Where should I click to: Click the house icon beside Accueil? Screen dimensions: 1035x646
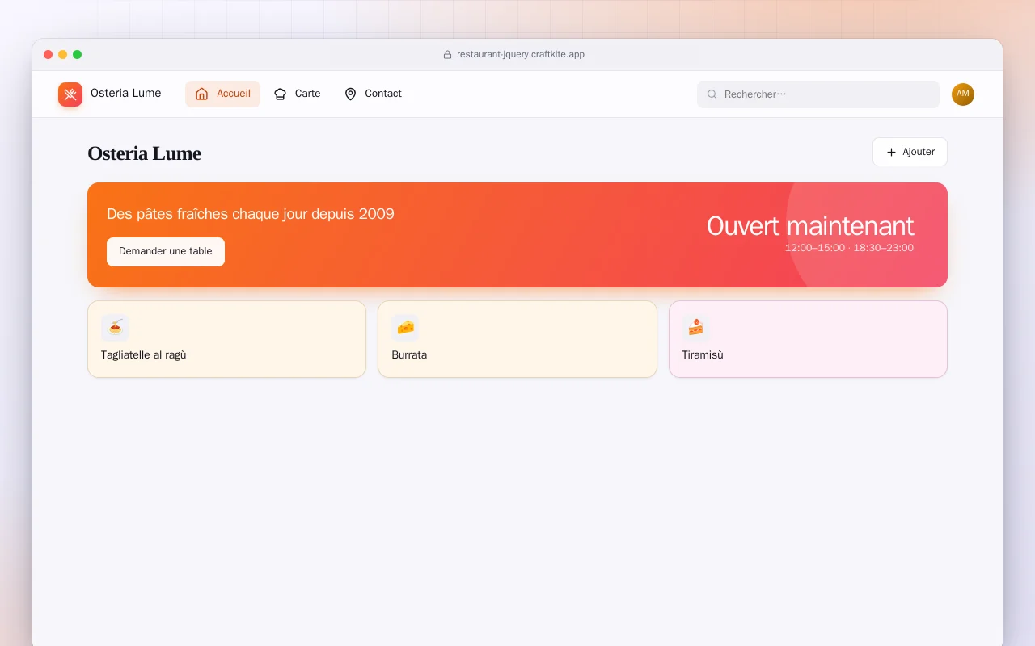click(202, 94)
